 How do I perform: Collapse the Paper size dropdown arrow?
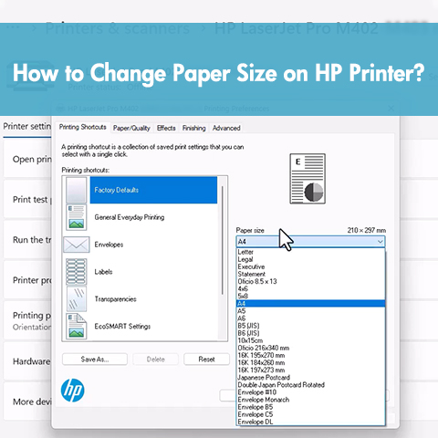point(380,242)
